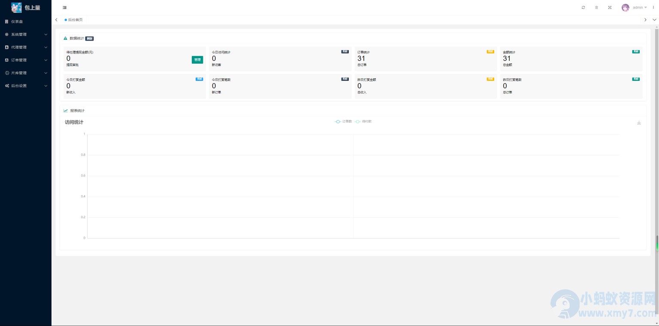
Task: Collapse the sidebar with the menu-fold icon
Action: click(64, 8)
